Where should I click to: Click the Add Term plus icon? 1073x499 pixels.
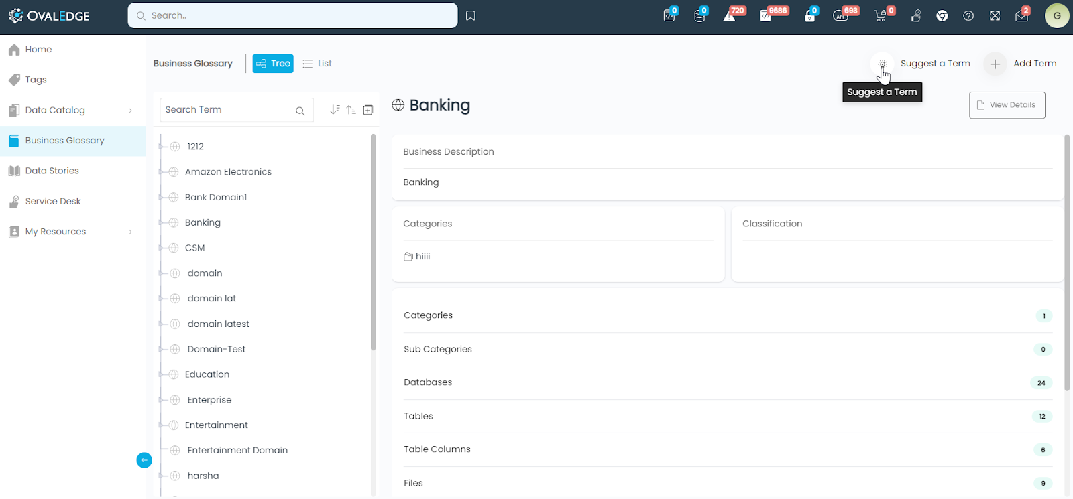coord(995,64)
